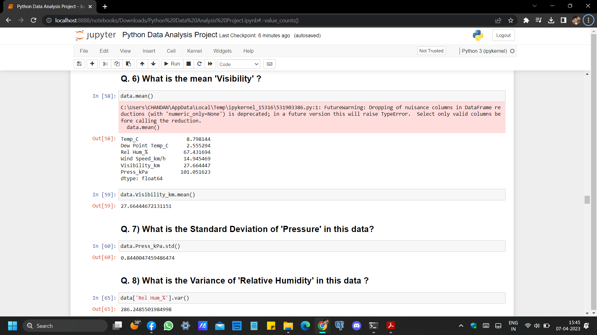
Task: Click the Run cell button
Action: (x=172, y=64)
